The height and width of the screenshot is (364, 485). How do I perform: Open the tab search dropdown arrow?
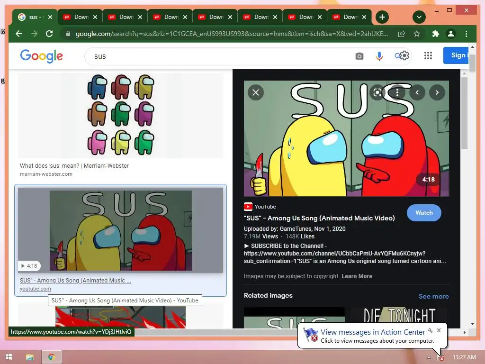coord(419,17)
